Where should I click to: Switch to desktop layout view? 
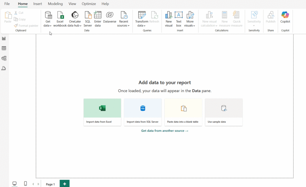coord(14,184)
